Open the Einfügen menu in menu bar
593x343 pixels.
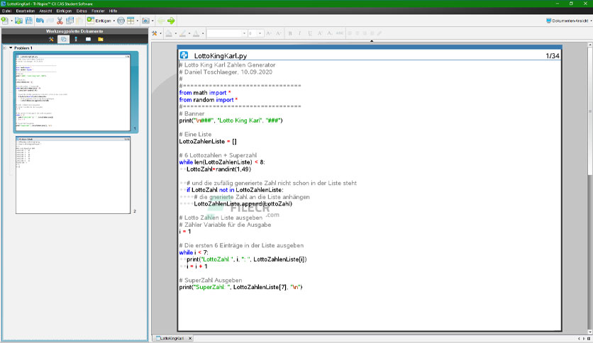coord(64,11)
